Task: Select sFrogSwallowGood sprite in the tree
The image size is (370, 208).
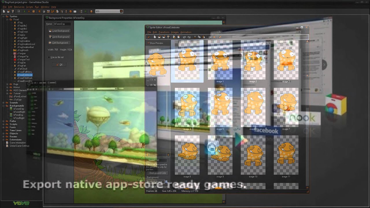Action: click(x=26, y=44)
